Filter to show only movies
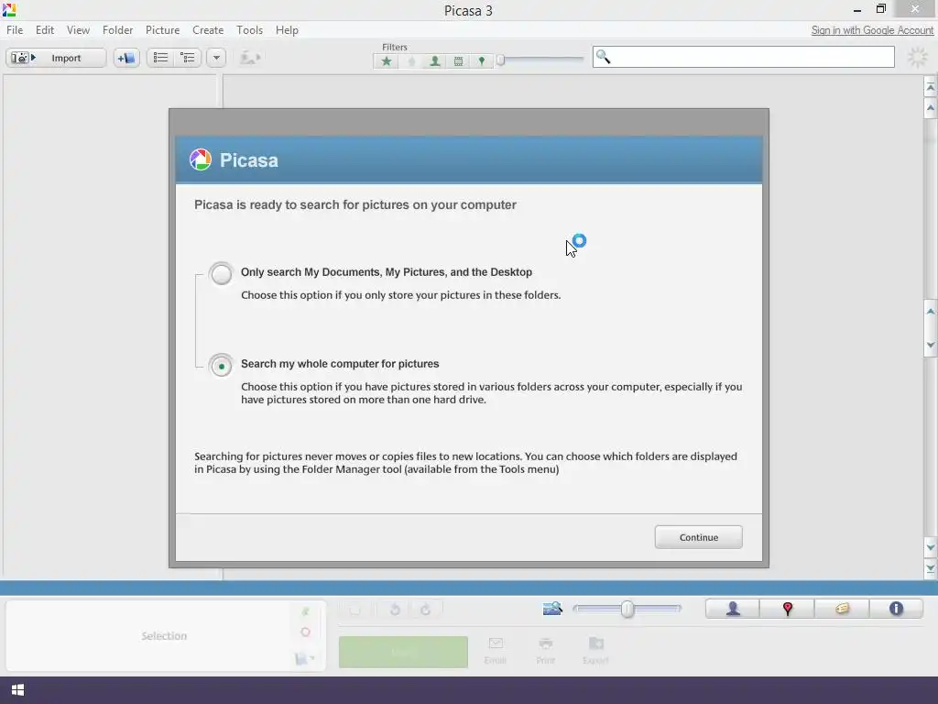 click(x=458, y=61)
